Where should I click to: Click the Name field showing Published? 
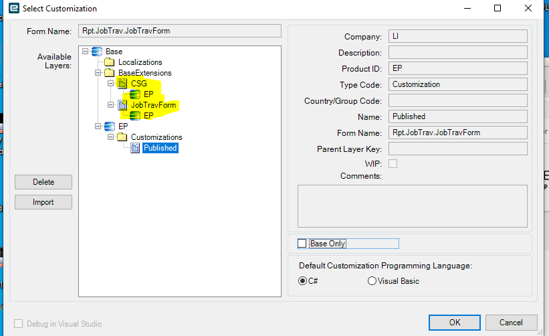457,116
